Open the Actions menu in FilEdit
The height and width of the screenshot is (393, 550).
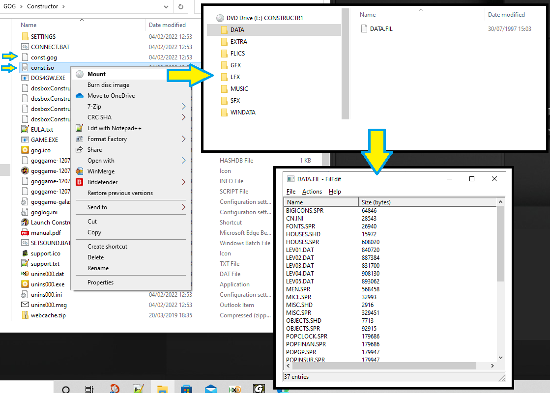[x=312, y=192]
